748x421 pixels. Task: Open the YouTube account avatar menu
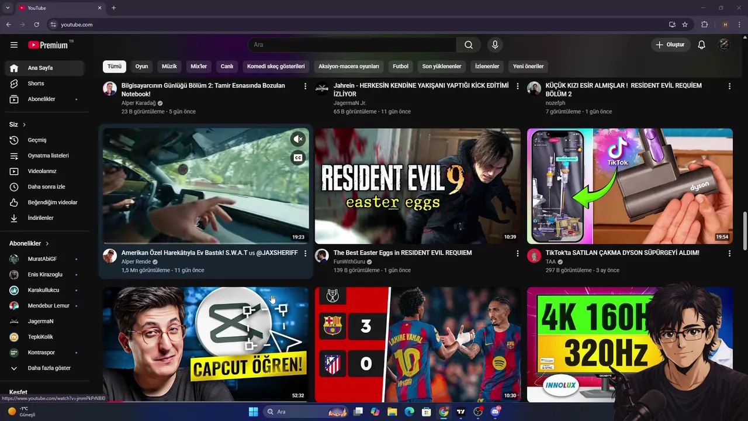724,45
